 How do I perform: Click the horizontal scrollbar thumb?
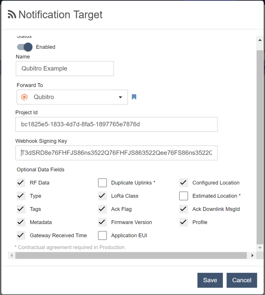pos(131,256)
